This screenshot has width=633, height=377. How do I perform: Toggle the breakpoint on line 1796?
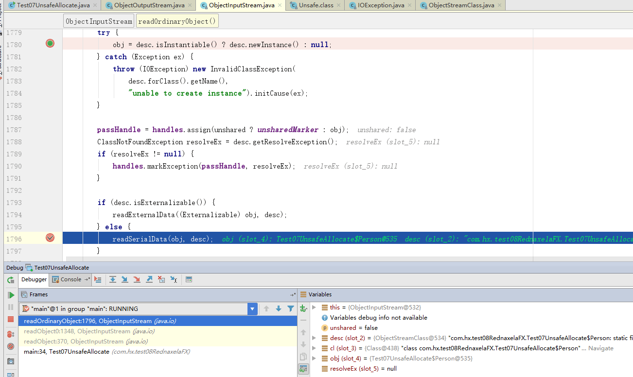point(50,238)
